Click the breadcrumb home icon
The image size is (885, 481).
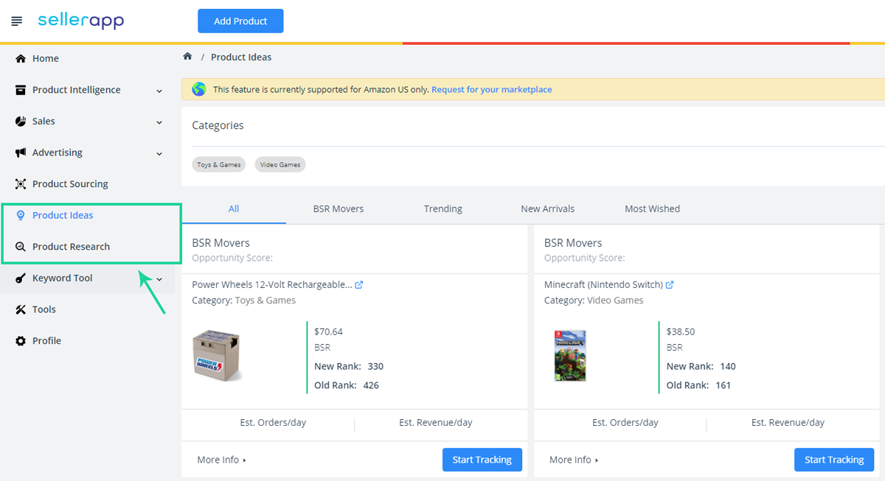(x=187, y=57)
